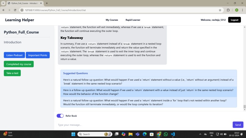Open the Windows Start menu
246x138 pixels.
(73, 134)
